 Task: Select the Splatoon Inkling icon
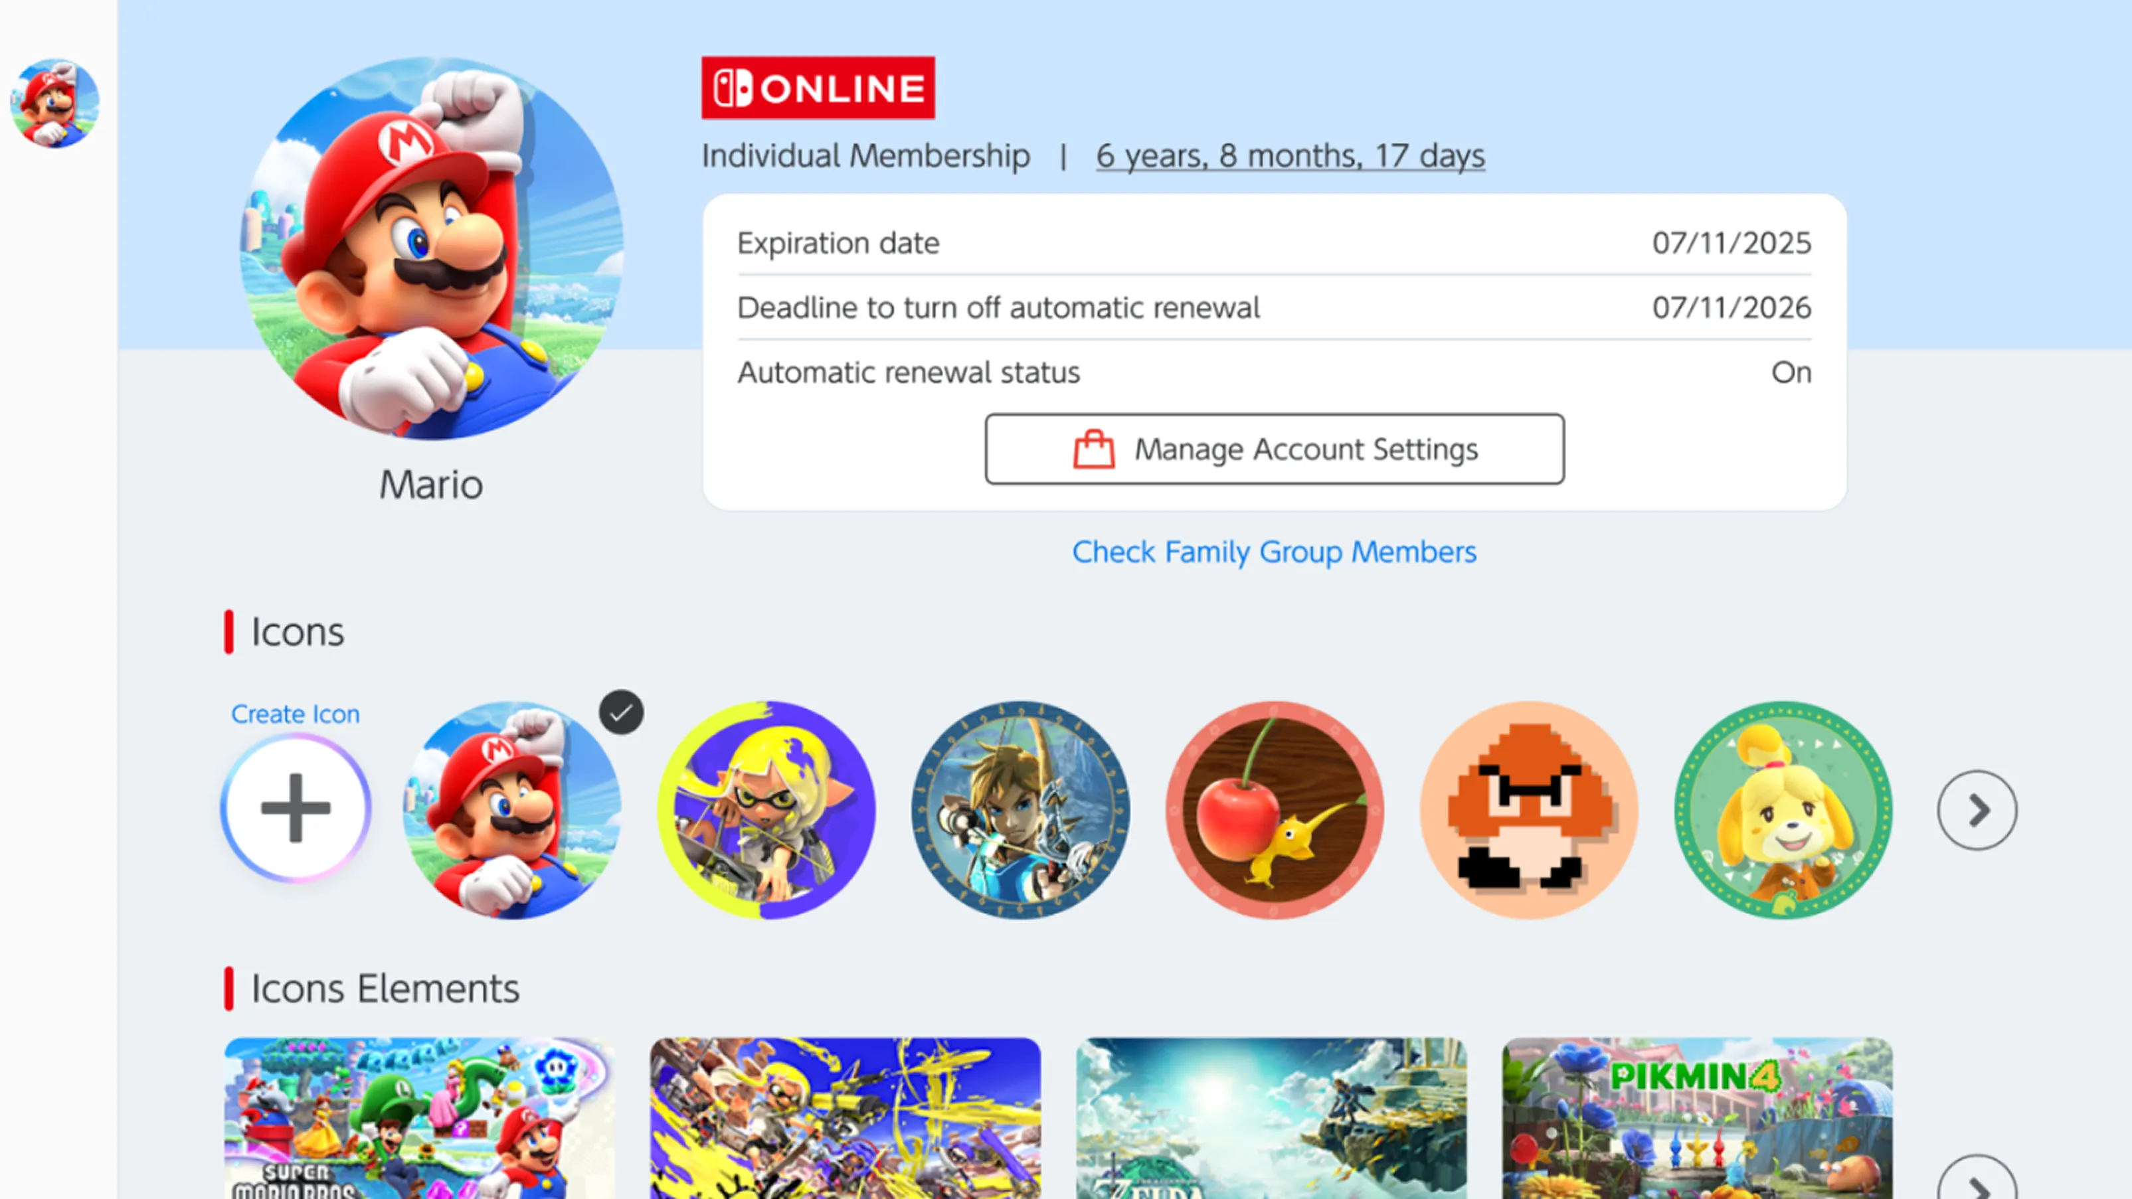pyautogui.click(x=766, y=810)
